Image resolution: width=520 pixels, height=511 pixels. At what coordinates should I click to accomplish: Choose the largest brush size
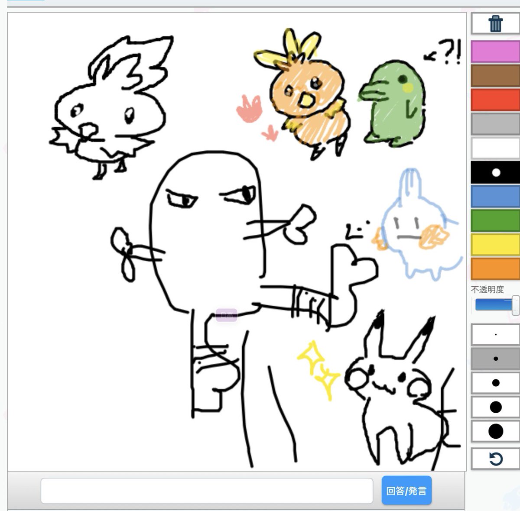tap(495, 431)
